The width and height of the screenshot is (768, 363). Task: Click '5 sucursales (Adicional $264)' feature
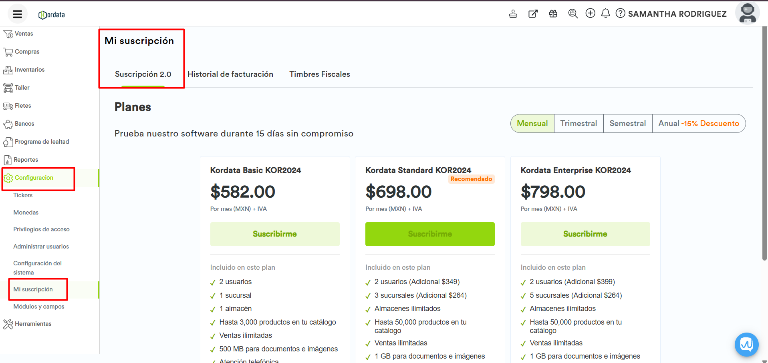(x=576, y=295)
